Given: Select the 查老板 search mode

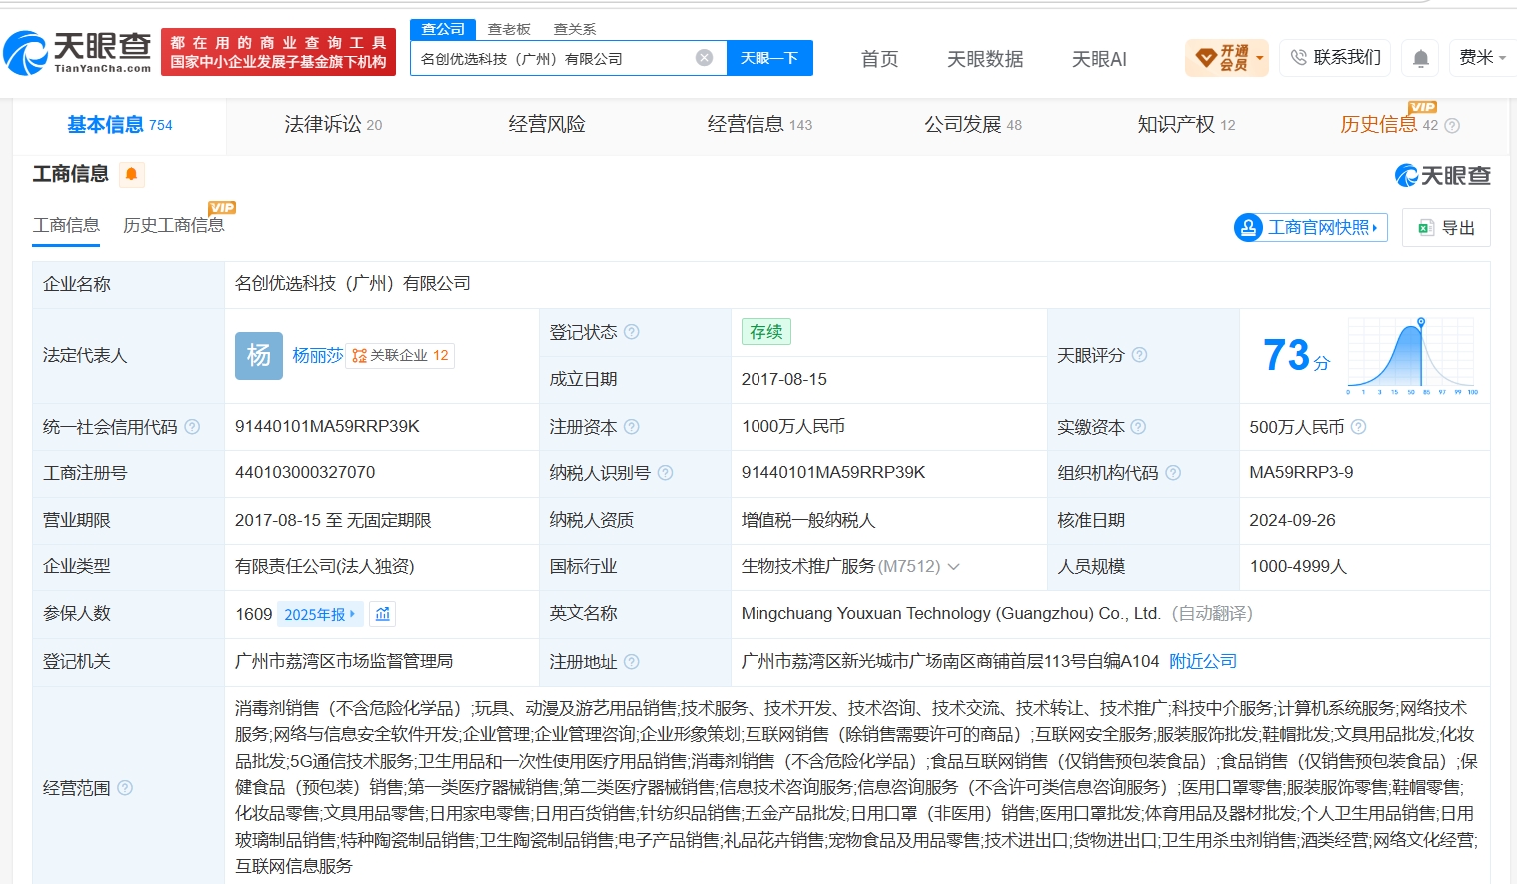Looking at the screenshot, I should pos(509,29).
